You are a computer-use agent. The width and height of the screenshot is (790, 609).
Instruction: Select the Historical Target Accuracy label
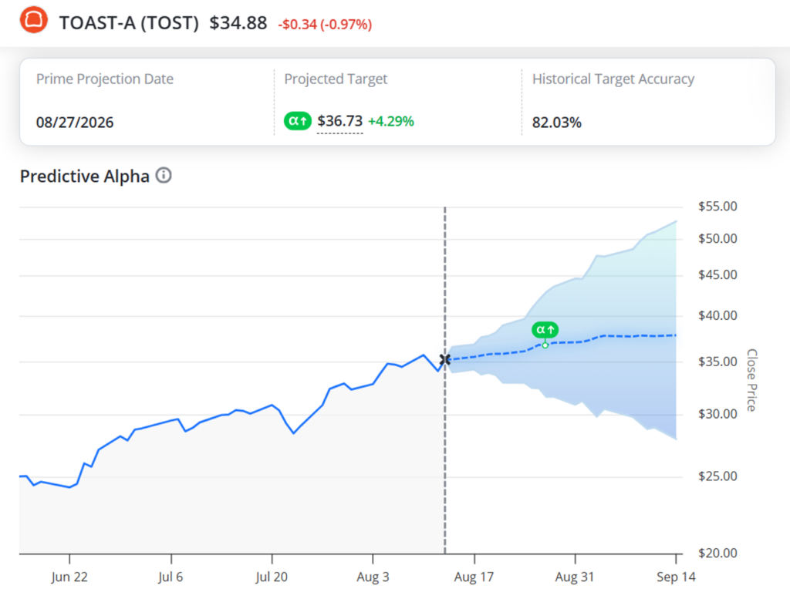coord(613,79)
